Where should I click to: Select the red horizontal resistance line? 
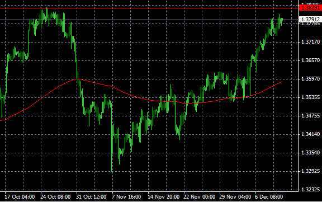(x=149, y=8)
